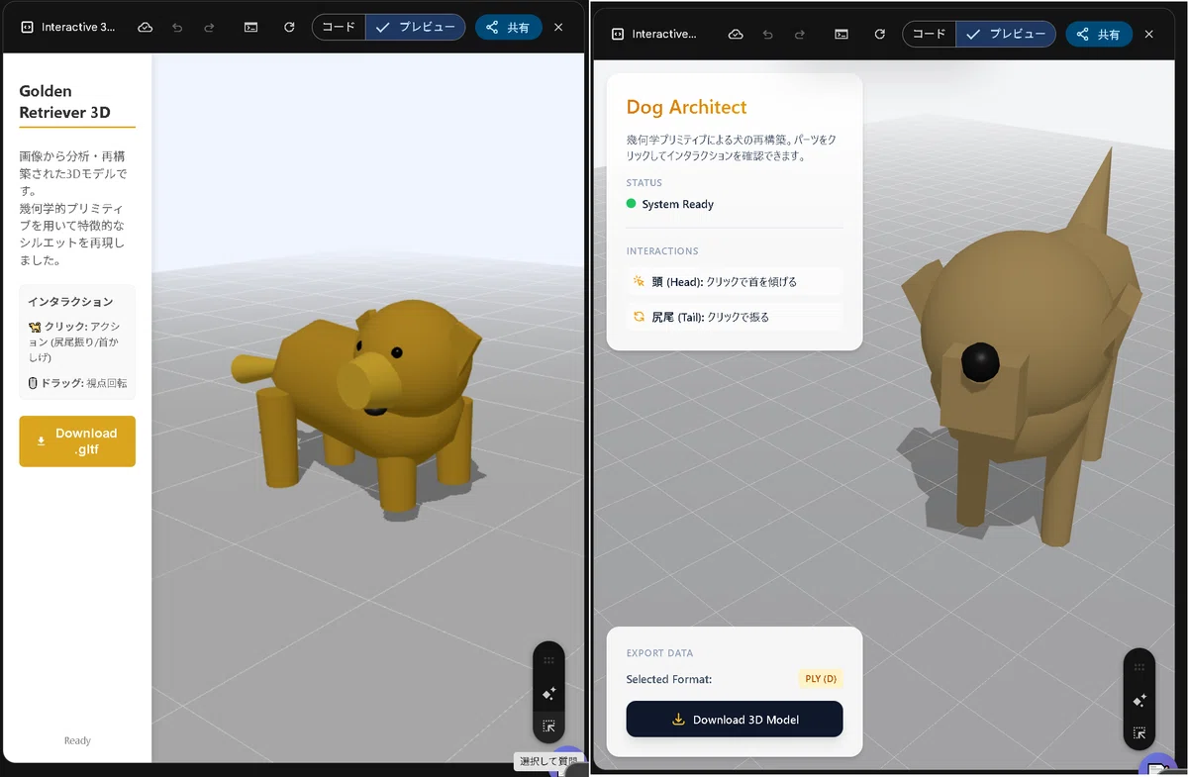This screenshot has height=777, width=1188.
Task: Switch to the コード tab in the Dog Architect window
Action: pos(929,34)
